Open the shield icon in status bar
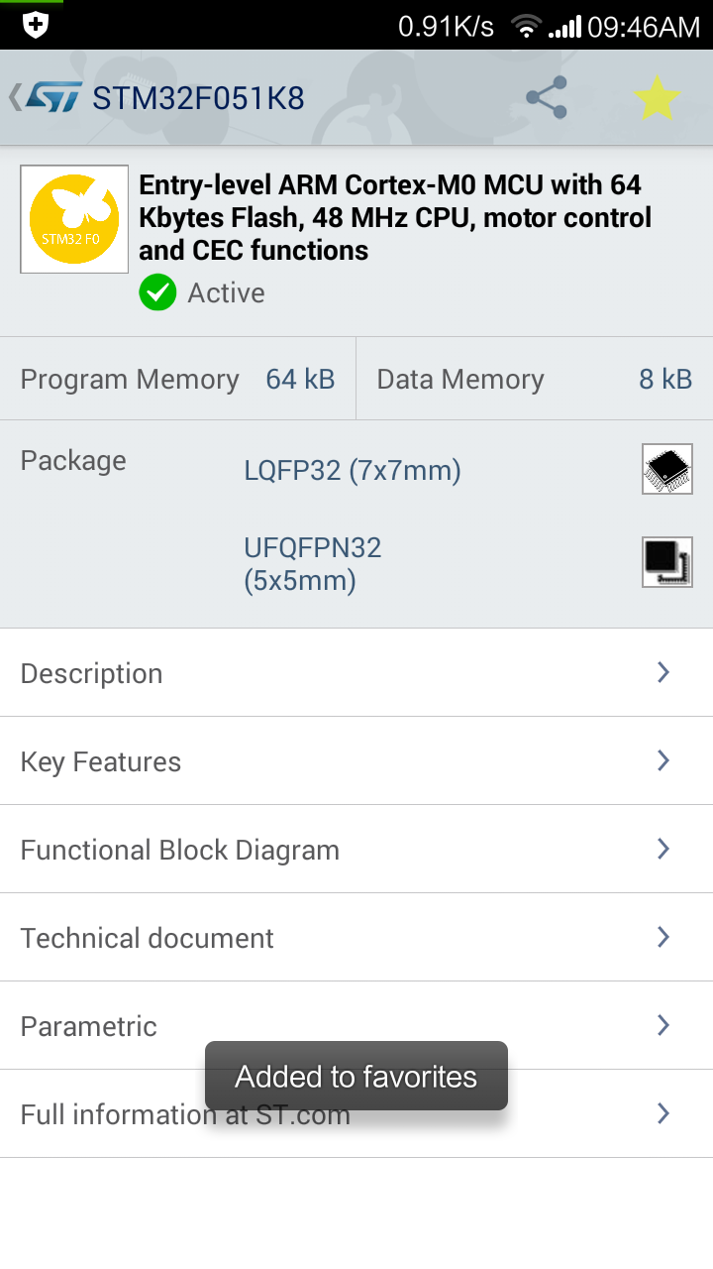This screenshot has height=1269, width=713. (36, 25)
